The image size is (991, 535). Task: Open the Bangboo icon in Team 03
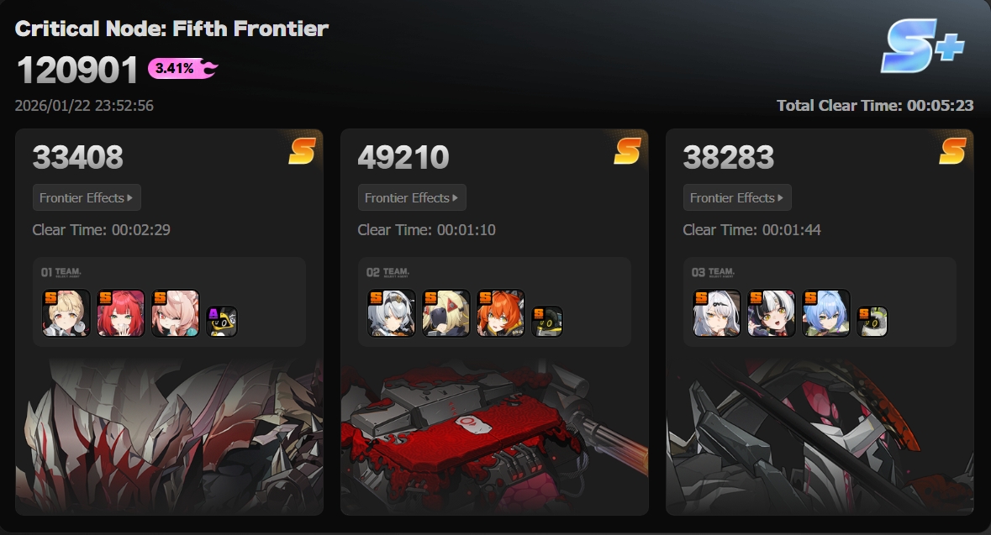tap(872, 322)
